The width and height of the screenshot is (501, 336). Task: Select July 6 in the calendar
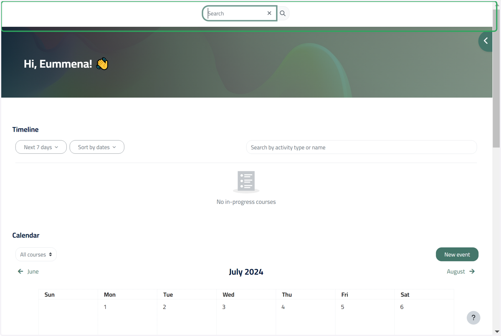(402, 307)
